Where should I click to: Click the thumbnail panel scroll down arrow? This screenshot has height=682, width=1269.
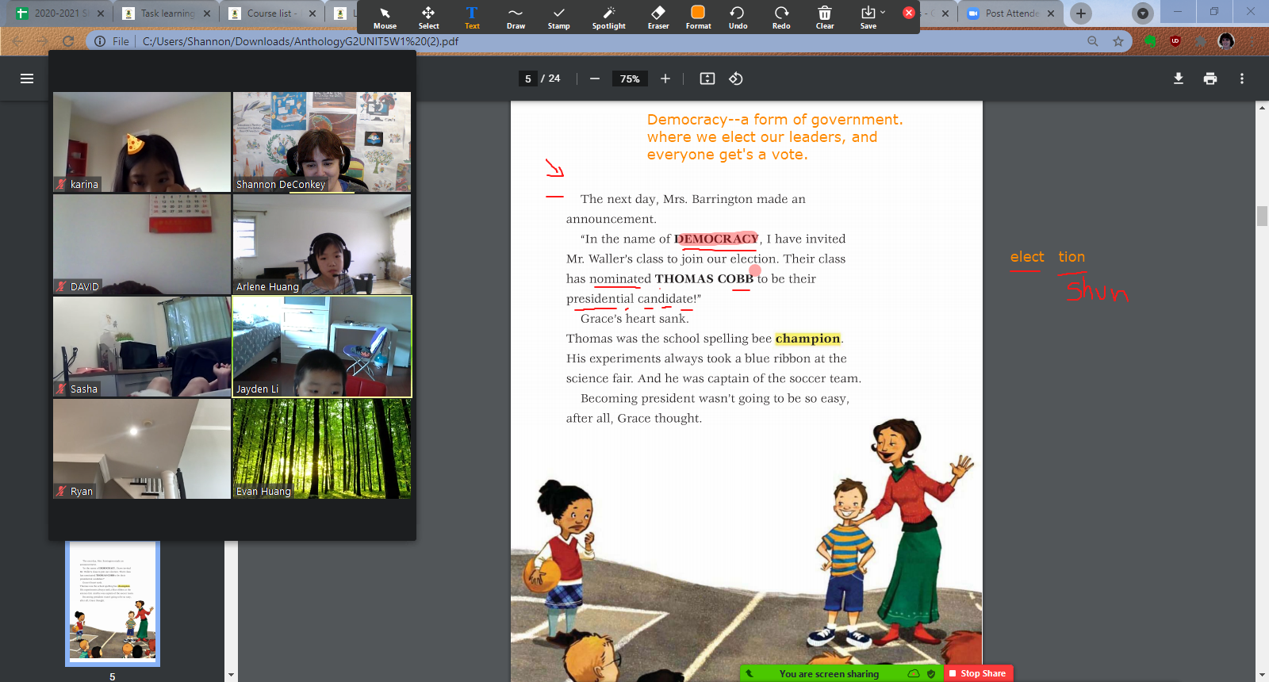pos(231,675)
